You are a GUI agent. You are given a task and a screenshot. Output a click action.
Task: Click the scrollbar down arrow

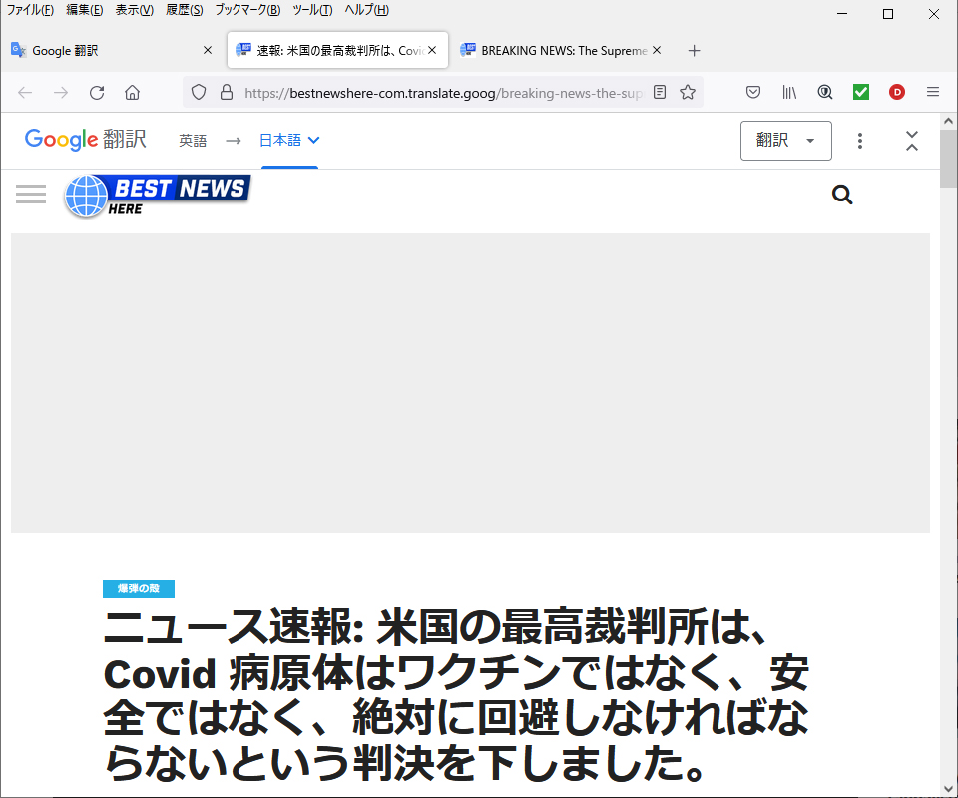[x=948, y=789]
